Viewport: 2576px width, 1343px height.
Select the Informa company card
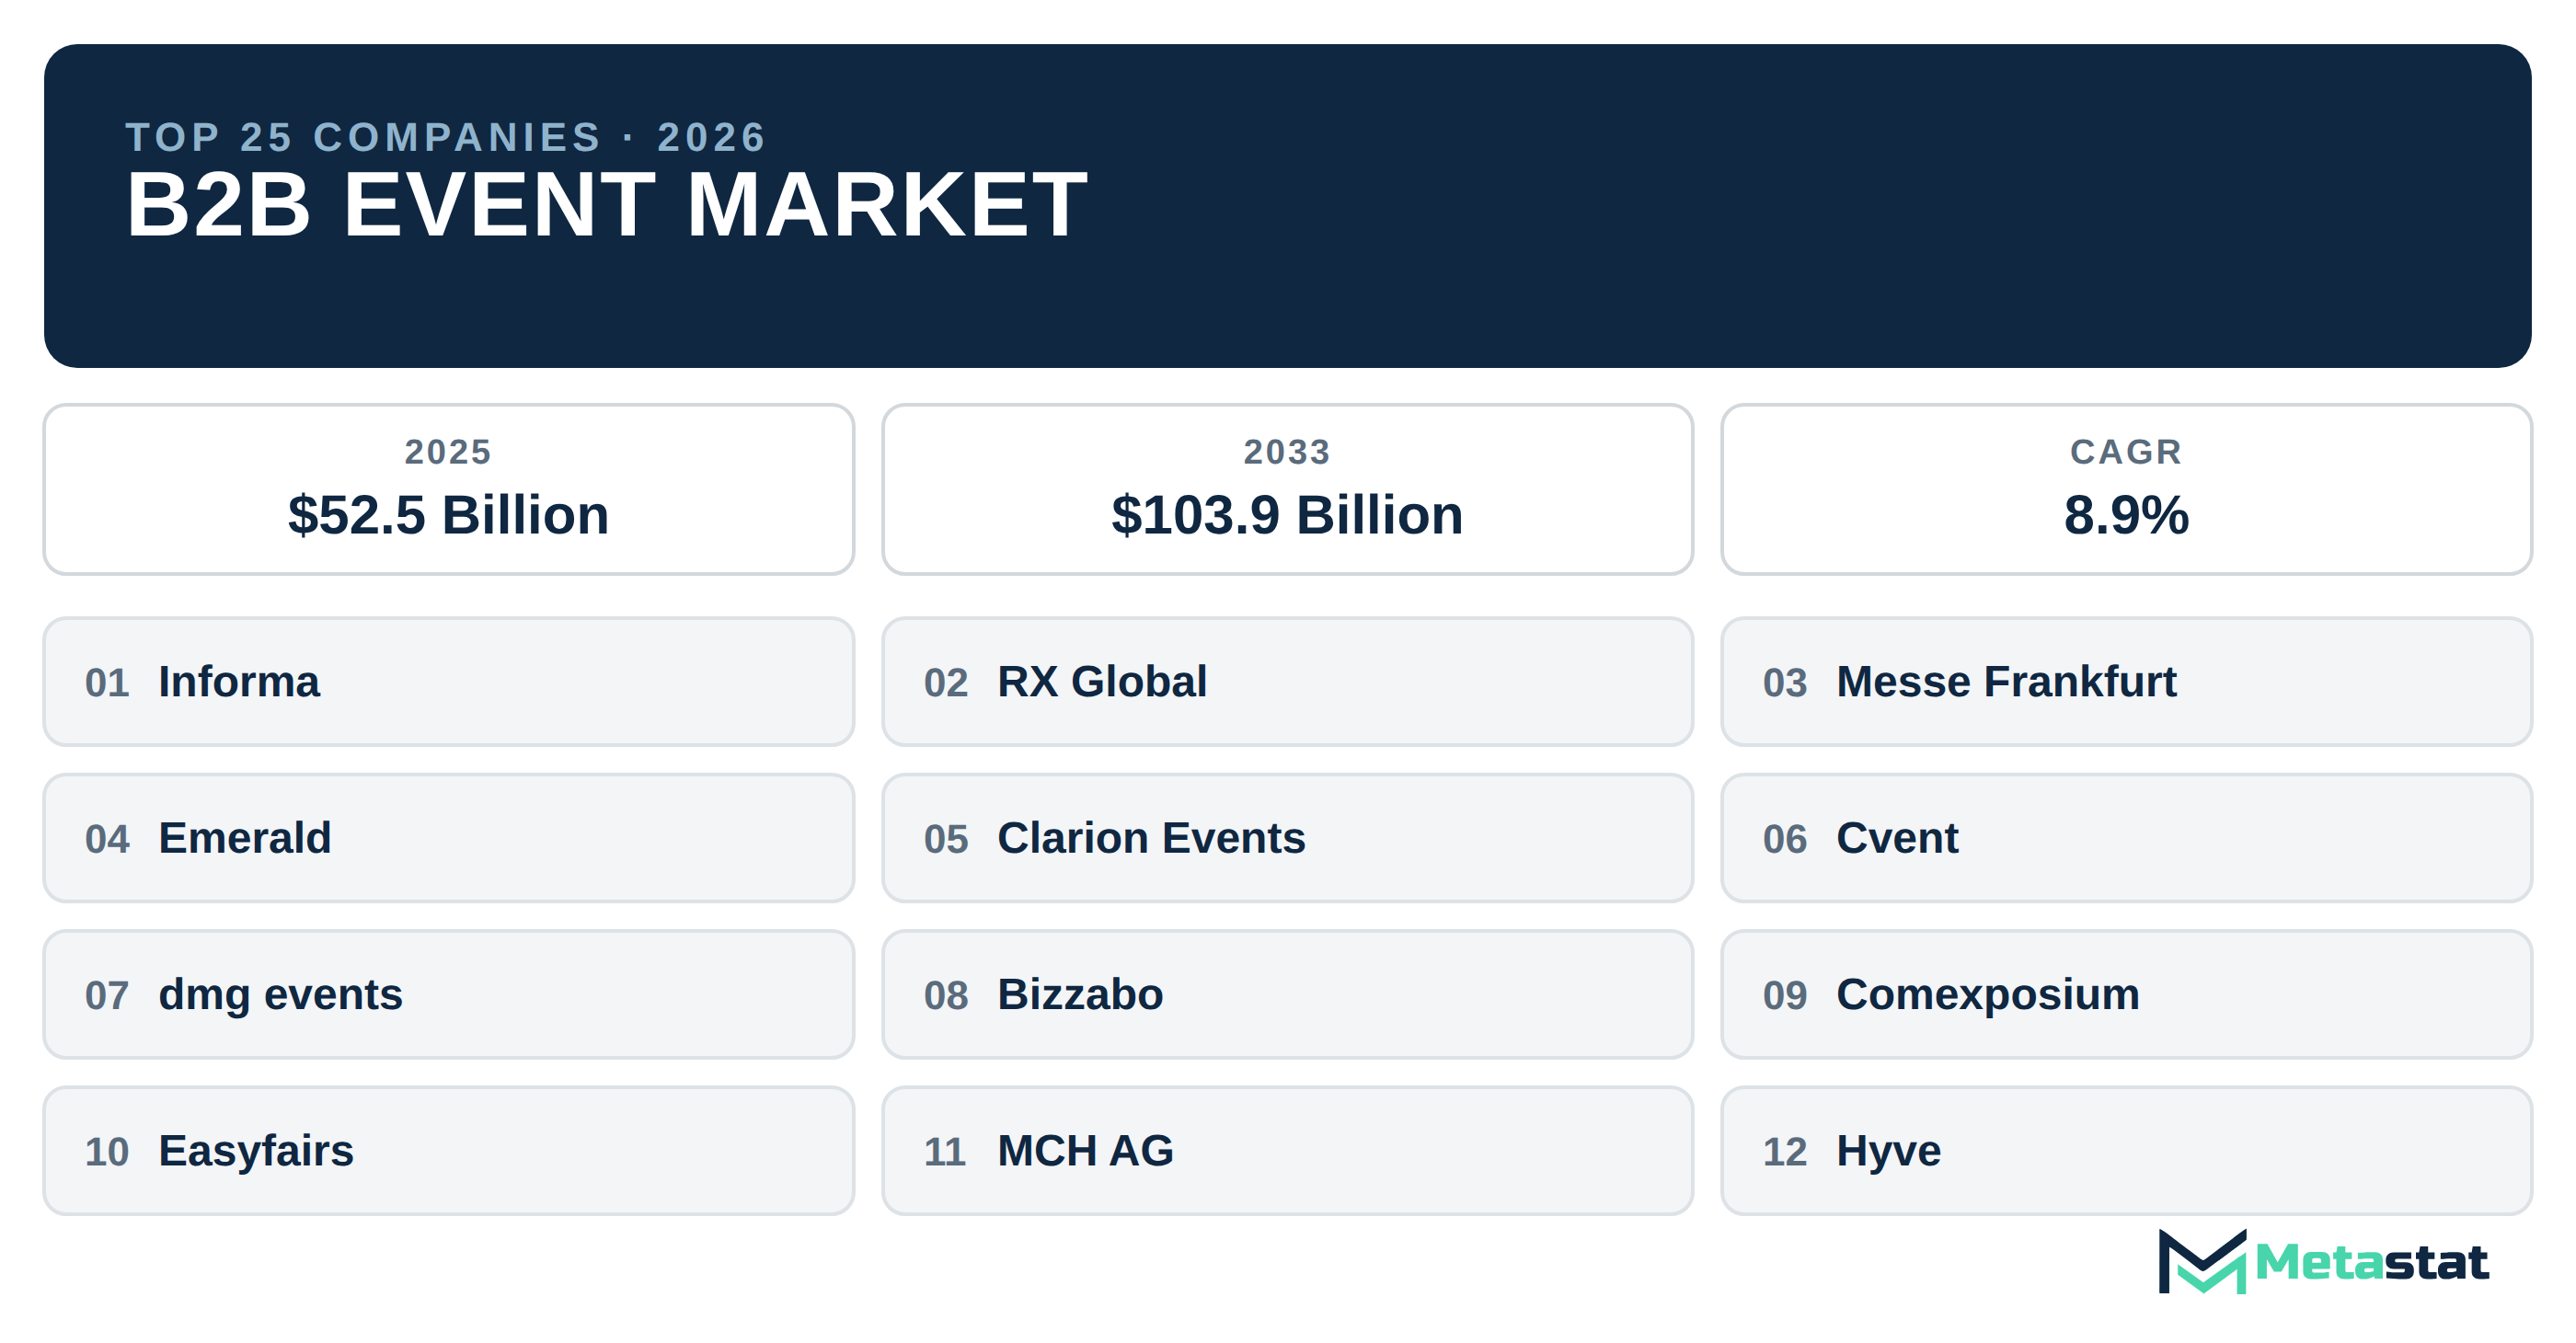coord(448,681)
